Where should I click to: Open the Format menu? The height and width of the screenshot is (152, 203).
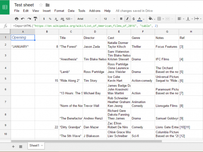[59, 11]
